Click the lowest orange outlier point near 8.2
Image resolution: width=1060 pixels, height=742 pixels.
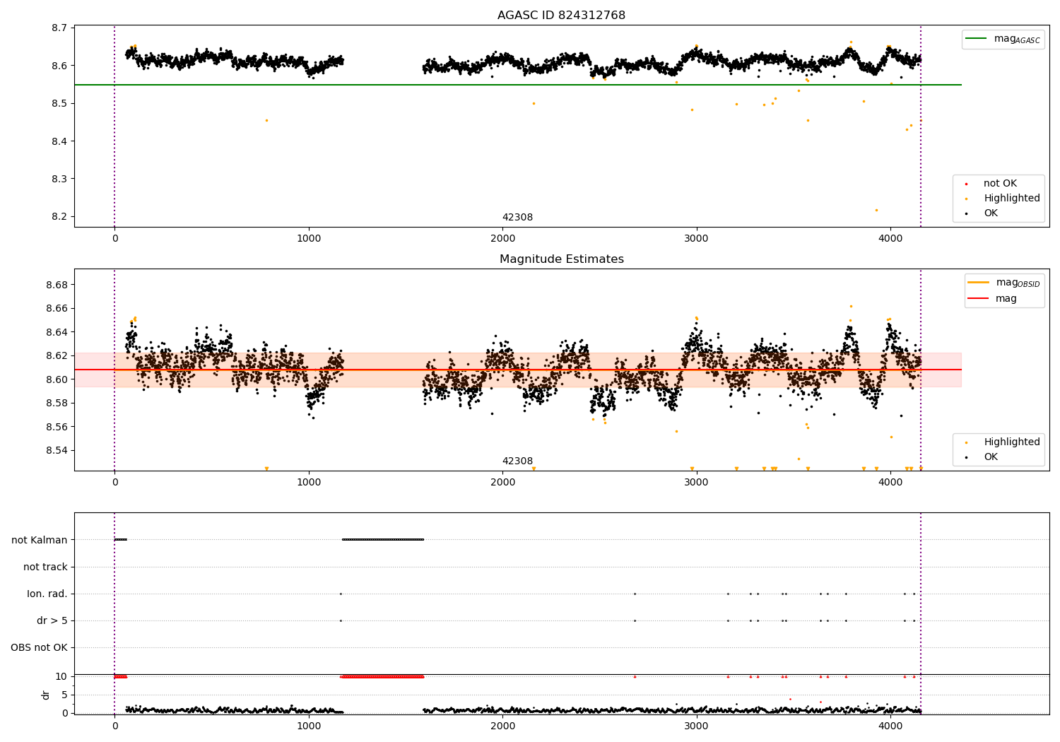pyautogui.click(x=876, y=210)
